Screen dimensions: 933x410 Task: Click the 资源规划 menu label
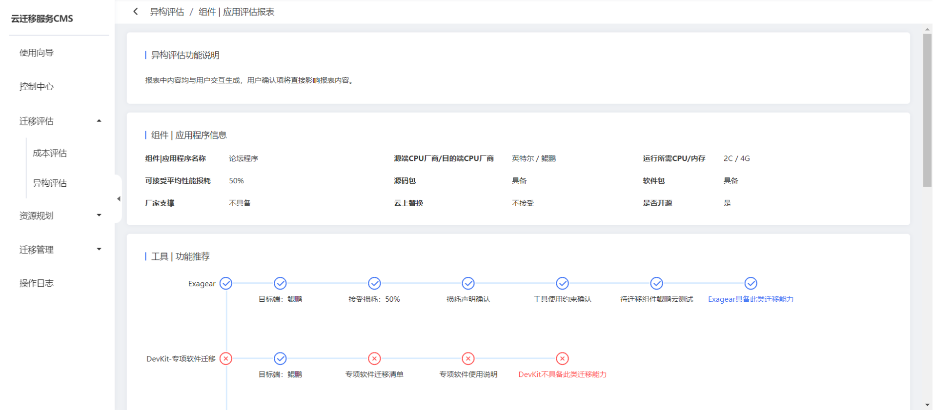tap(37, 215)
